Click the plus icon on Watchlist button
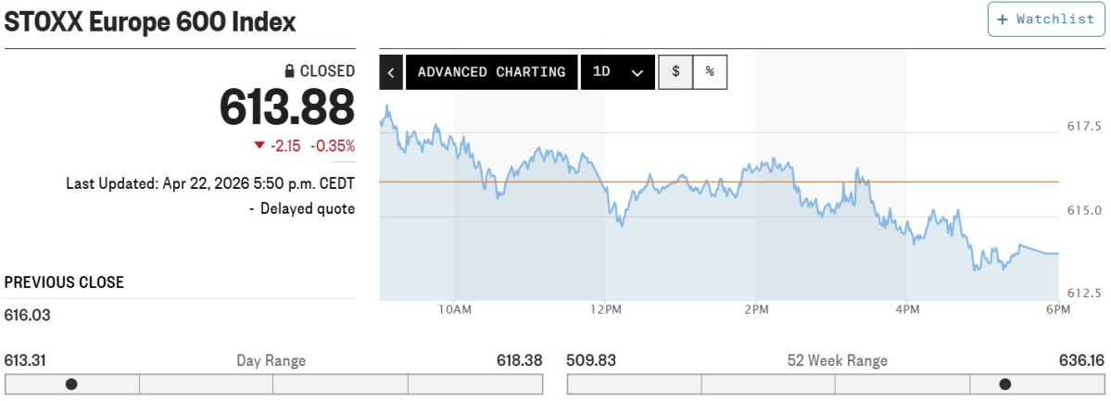 click(1002, 19)
